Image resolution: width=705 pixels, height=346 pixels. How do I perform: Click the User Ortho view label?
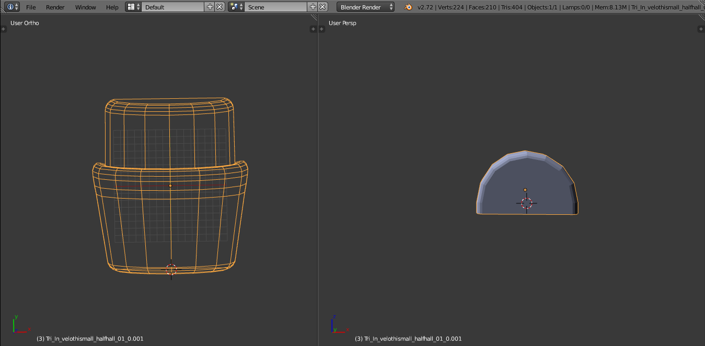(x=25, y=23)
